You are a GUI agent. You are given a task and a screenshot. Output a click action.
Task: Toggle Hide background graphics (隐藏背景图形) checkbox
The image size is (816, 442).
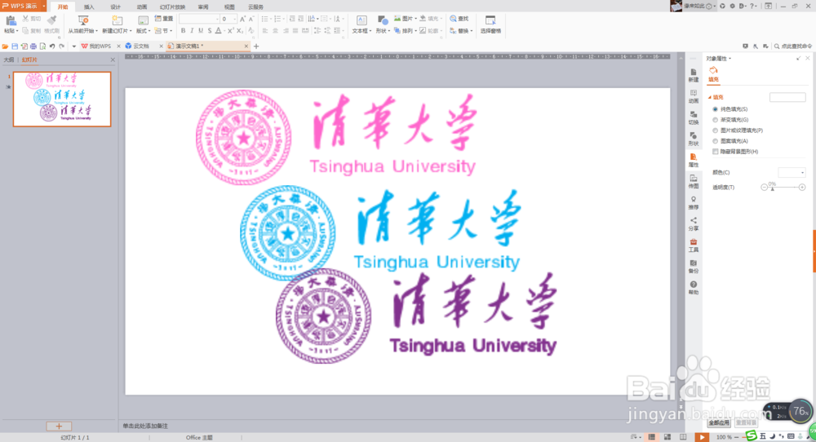(x=715, y=152)
